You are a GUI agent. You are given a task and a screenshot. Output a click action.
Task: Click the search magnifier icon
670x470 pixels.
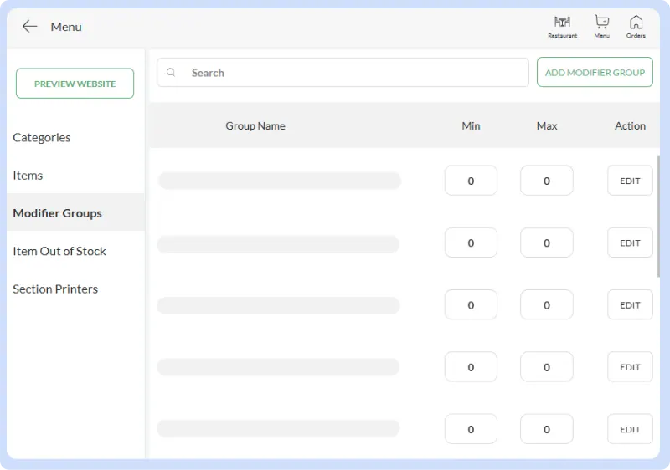tap(171, 73)
